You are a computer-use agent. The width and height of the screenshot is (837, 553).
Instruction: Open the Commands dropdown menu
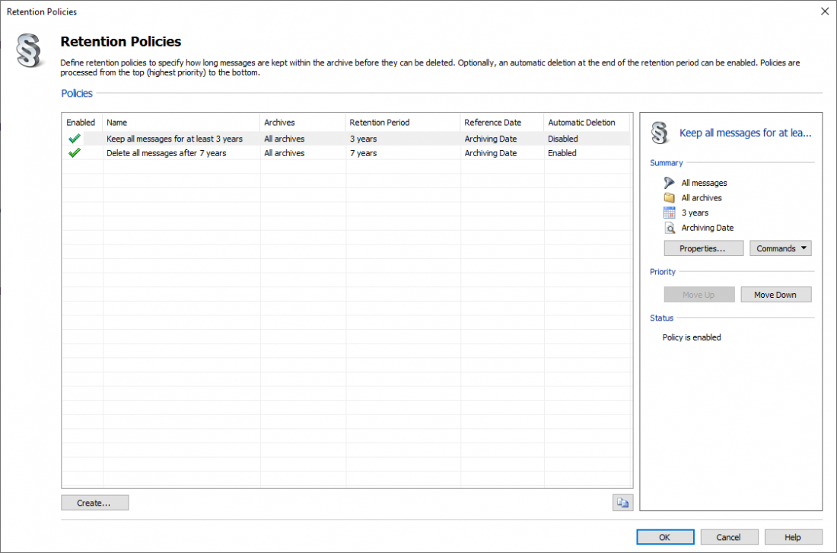coord(781,248)
